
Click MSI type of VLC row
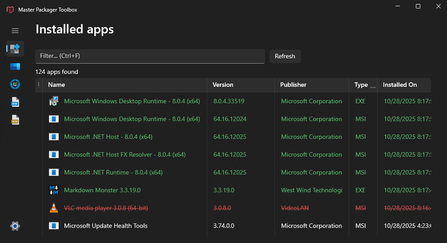(361, 208)
